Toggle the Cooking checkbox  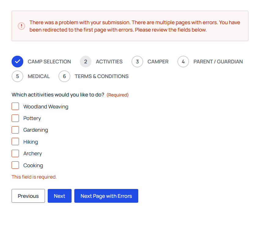(x=15, y=165)
